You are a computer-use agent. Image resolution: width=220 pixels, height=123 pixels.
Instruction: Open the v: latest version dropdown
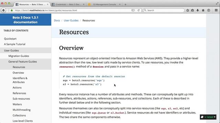coord(208,117)
